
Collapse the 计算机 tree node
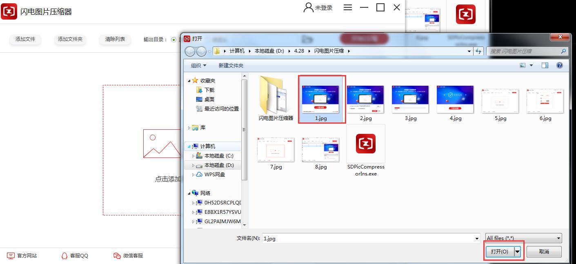[189, 146]
